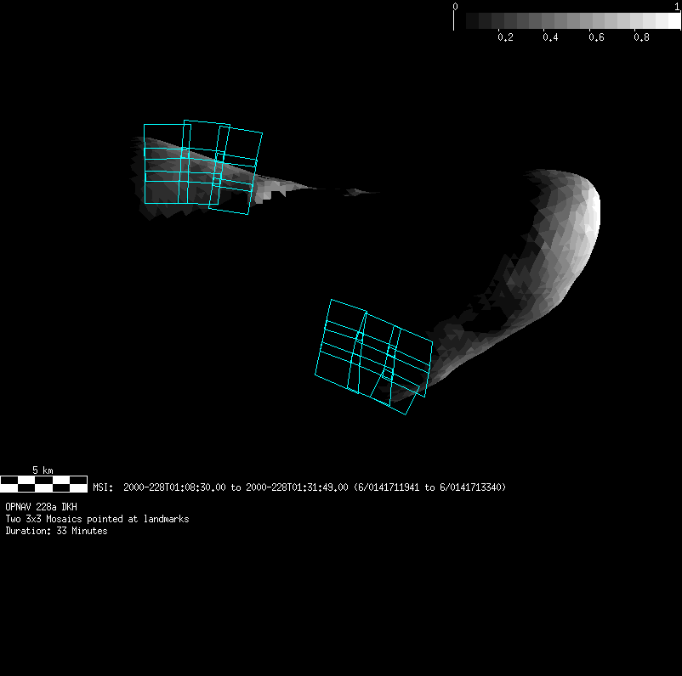Click the start timestamp 2000-228T01:08:30.00

point(175,487)
